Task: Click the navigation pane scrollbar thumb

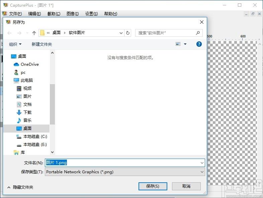Action: (52, 104)
